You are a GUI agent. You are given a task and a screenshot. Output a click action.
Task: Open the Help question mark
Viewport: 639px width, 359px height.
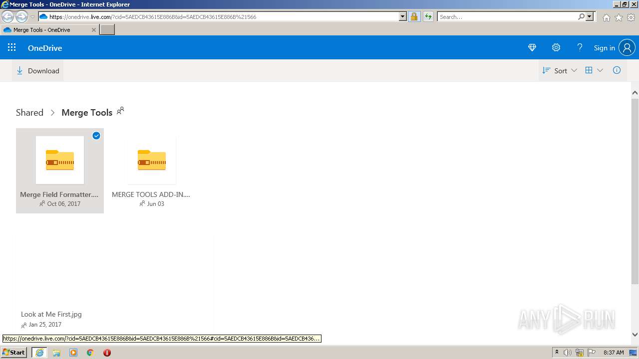580,47
